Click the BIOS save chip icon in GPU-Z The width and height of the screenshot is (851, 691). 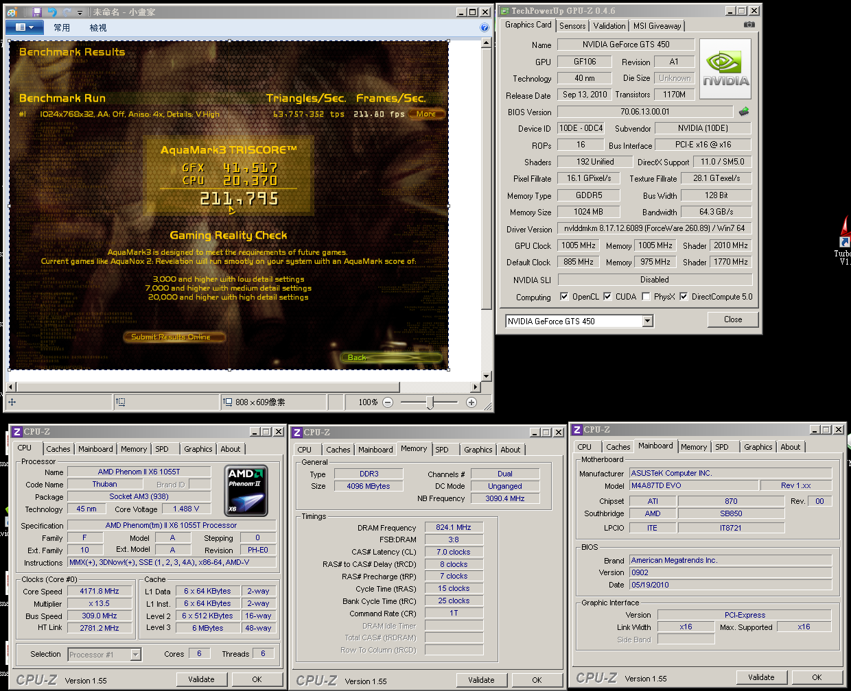pos(744,111)
